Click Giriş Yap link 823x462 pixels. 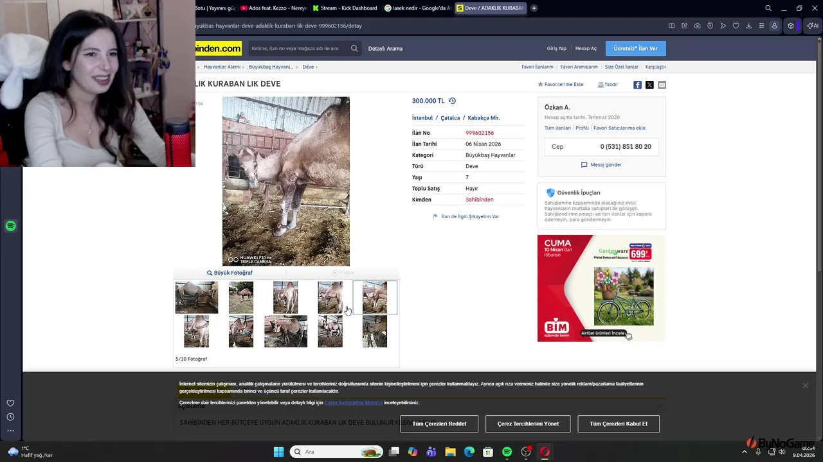[x=557, y=49]
